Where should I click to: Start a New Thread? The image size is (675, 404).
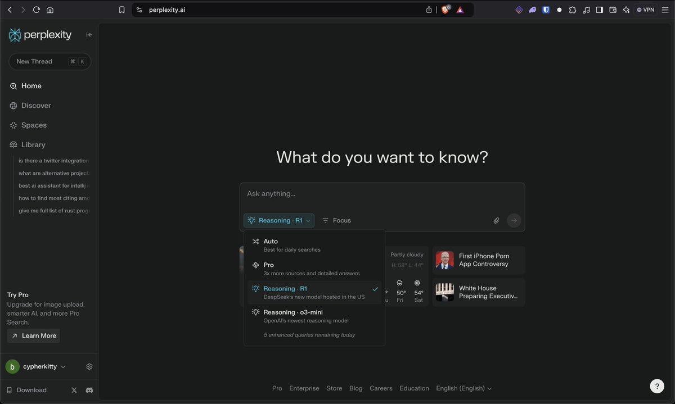click(x=49, y=61)
